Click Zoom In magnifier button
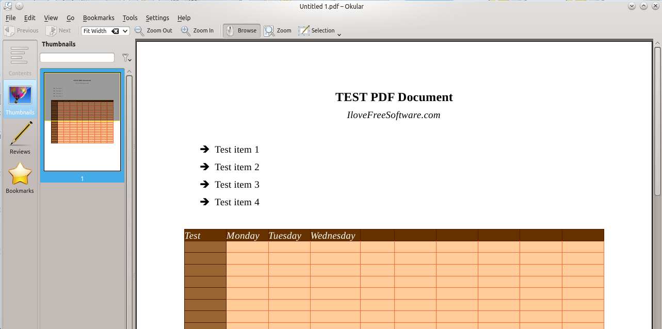The width and height of the screenshot is (662, 329). click(197, 30)
